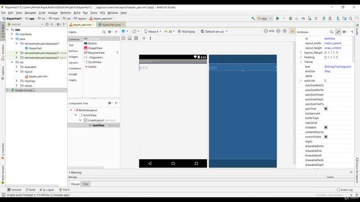Toggle view all attributes arrows icon
The height and width of the screenshot is (202, 360).
[x=338, y=32]
